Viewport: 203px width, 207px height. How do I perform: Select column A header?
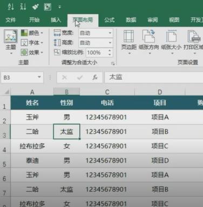32,92
